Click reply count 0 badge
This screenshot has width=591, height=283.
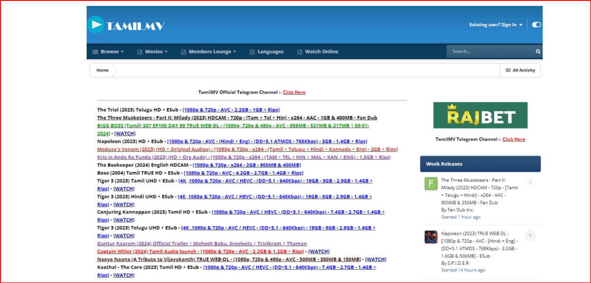tap(530, 182)
